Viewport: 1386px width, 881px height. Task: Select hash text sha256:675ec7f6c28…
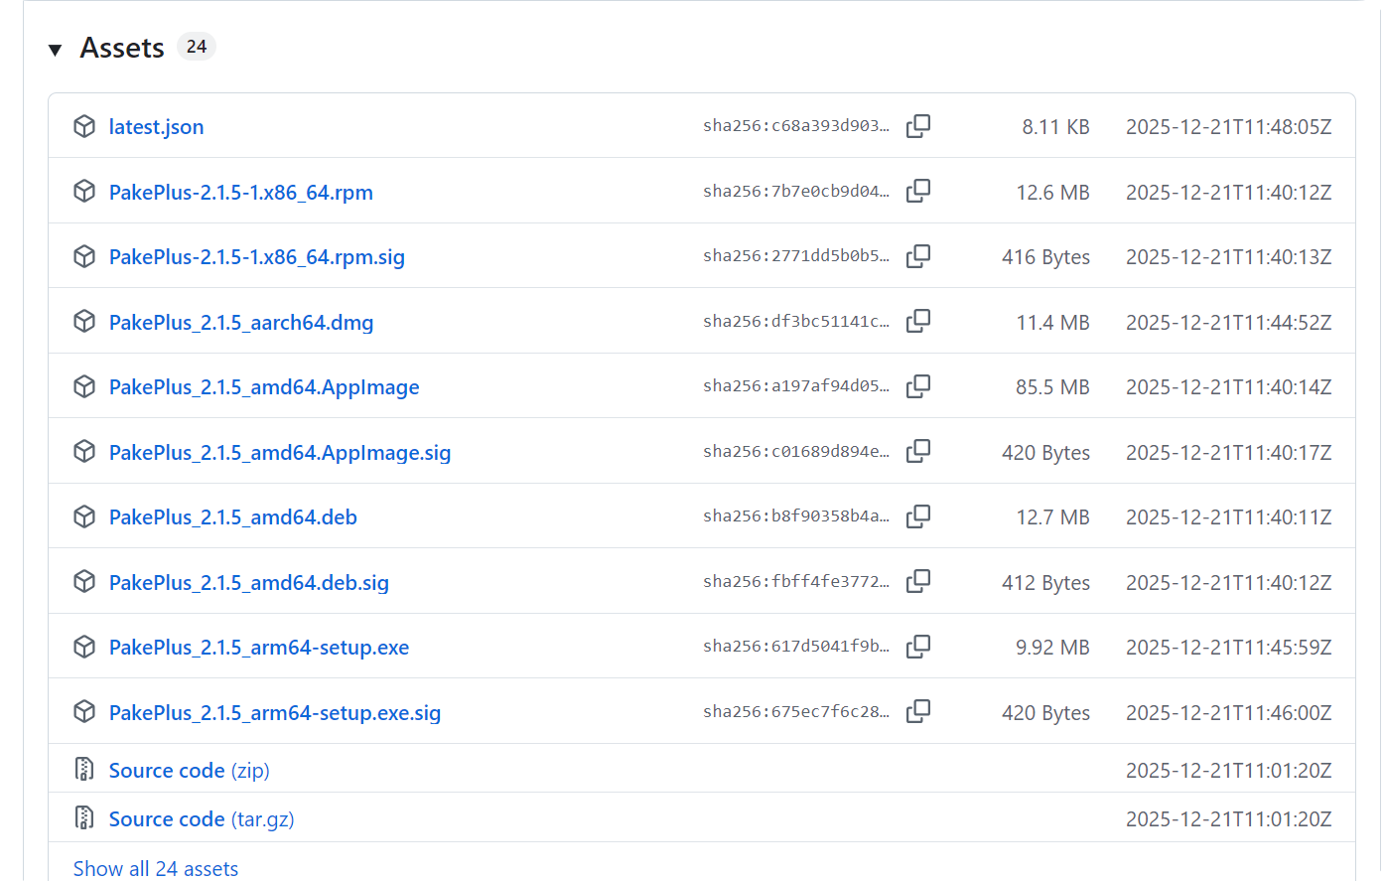click(796, 711)
